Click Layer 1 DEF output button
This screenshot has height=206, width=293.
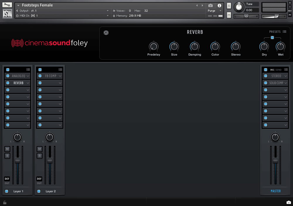7,179
